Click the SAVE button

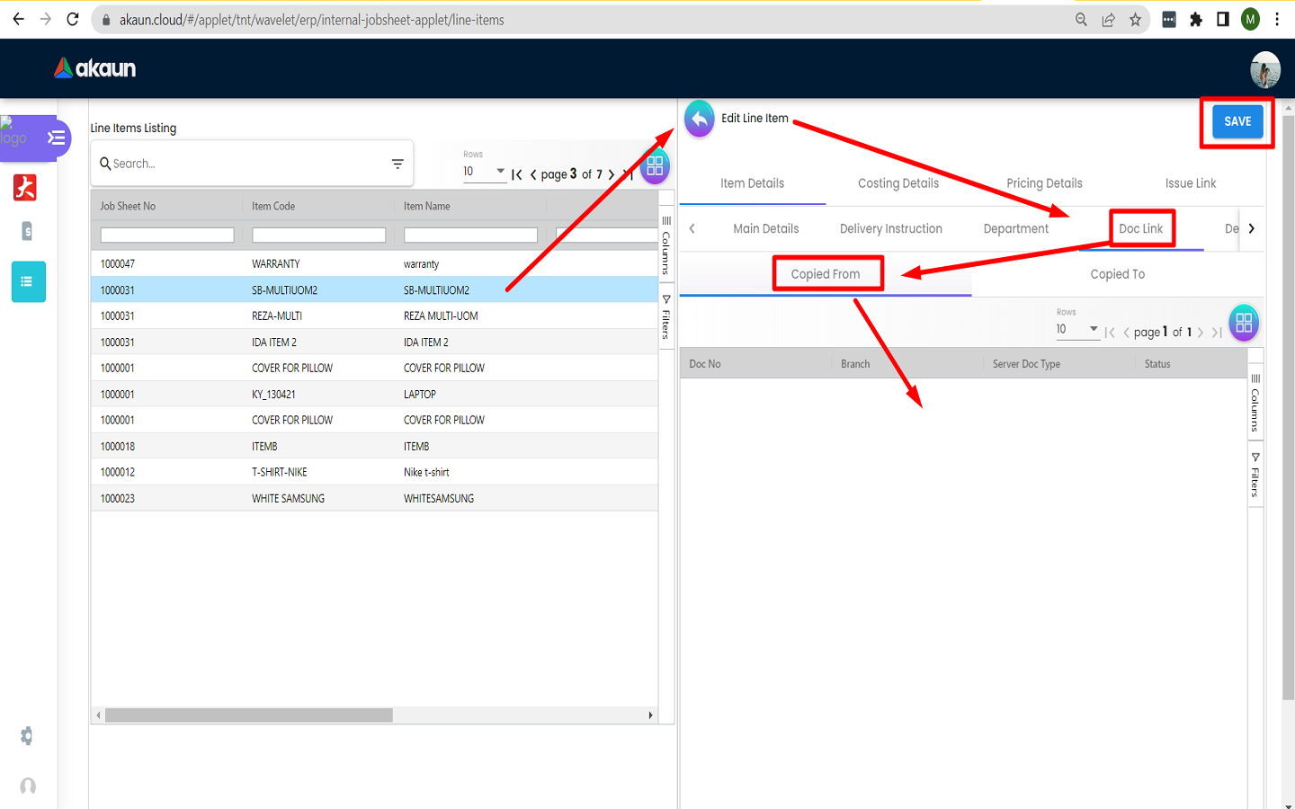point(1237,121)
